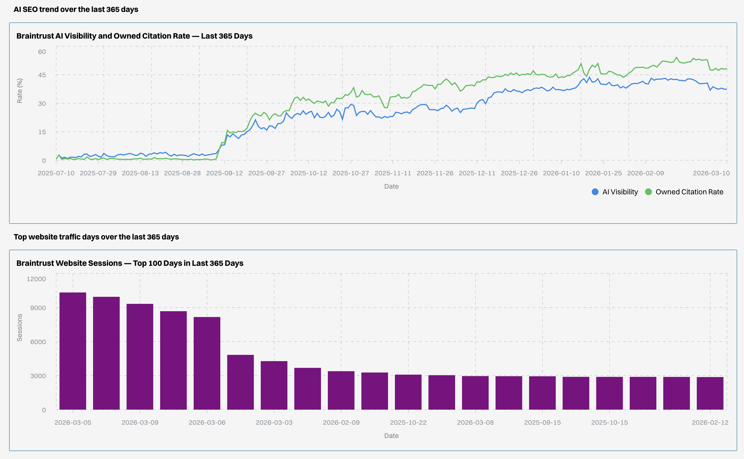Click the 60 mark on Rate axis
This screenshot has height=459, width=744.
(43, 51)
